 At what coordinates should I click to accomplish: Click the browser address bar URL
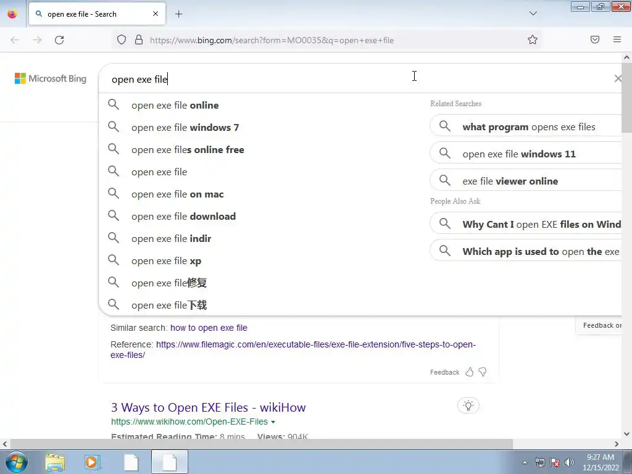pos(272,40)
